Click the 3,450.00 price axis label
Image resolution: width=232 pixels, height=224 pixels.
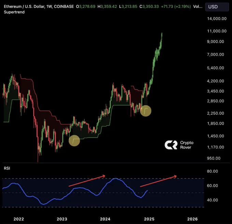[x=216, y=91]
